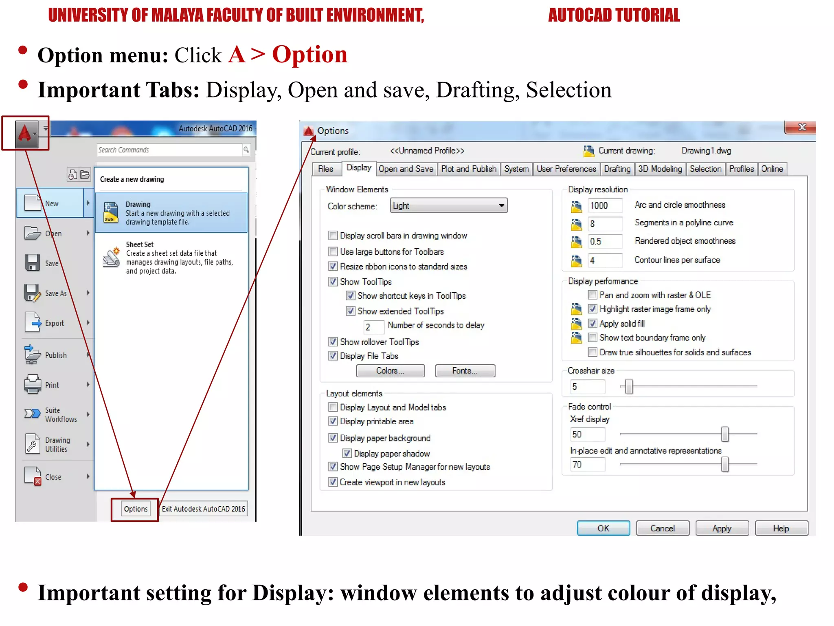Click the drawing icon beside Current drawing
The width and height of the screenshot is (834, 626).
point(588,151)
